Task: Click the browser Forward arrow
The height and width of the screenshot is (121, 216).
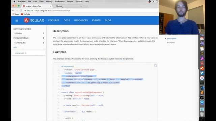Action: (x=17, y=10)
